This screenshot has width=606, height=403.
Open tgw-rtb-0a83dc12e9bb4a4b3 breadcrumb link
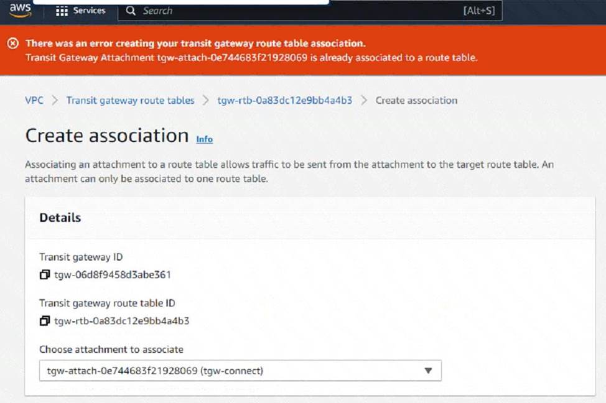pos(285,101)
